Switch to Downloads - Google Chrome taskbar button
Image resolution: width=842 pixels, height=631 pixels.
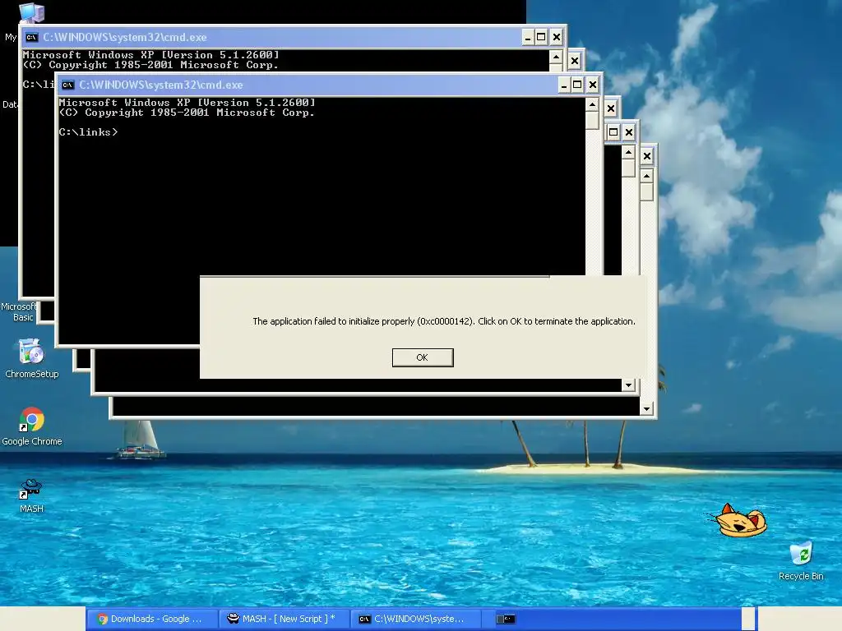[152, 619]
